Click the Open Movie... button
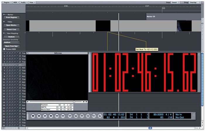This screenshot has width=205, height=131. tap(11, 25)
